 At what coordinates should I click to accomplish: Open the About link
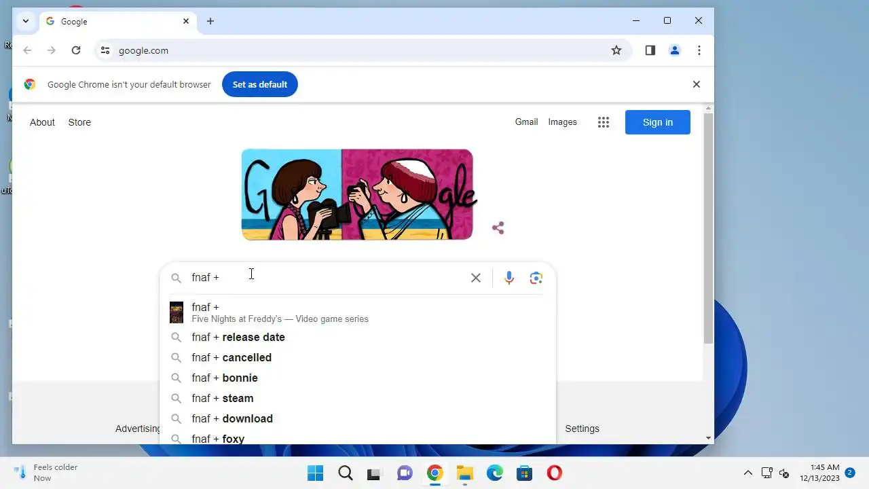coord(42,122)
